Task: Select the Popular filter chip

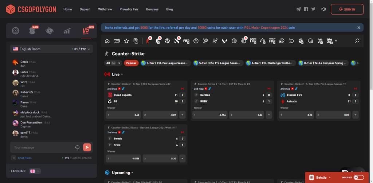Action: click(131, 63)
